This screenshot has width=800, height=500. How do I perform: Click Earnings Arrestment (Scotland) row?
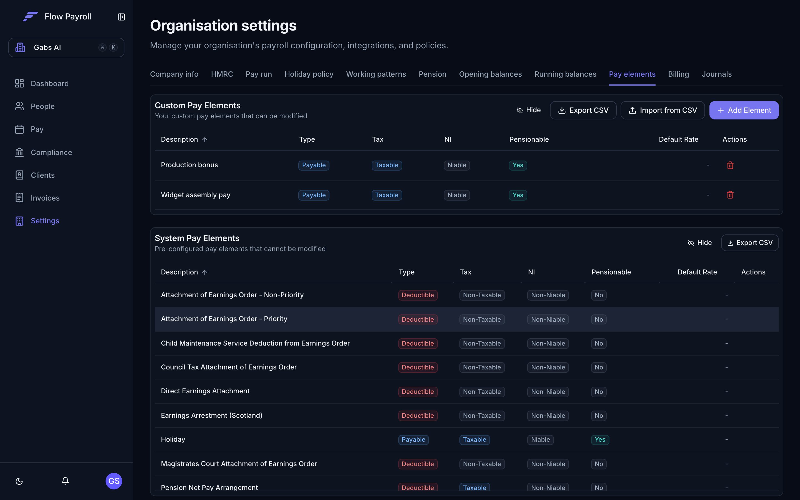coord(466,415)
